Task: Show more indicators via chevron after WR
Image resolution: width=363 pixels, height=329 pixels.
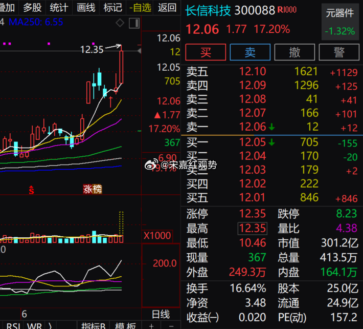Action: coord(50,326)
